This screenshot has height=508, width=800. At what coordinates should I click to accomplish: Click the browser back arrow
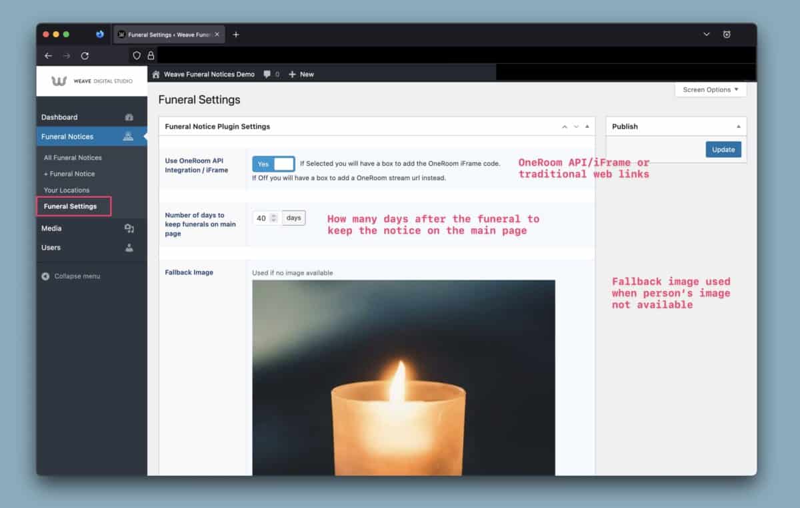(x=48, y=56)
